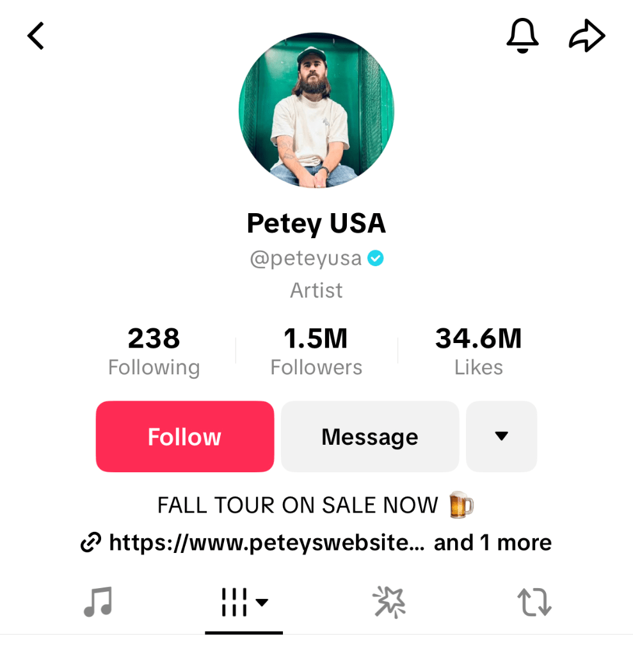Viewport: 633px width, 647px height.
Task: Open the peteyswebsite link
Action: [266, 543]
